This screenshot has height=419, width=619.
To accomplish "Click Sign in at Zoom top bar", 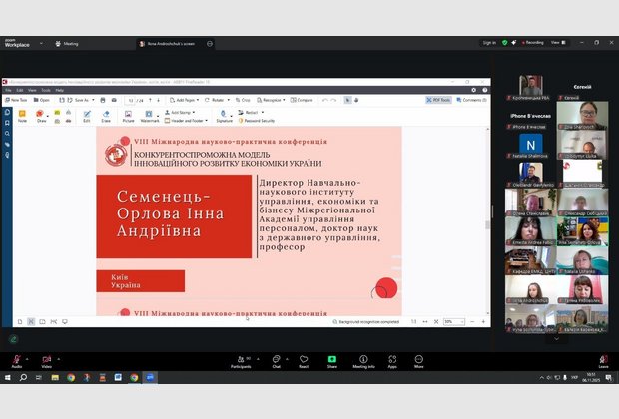I will coord(489,43).
